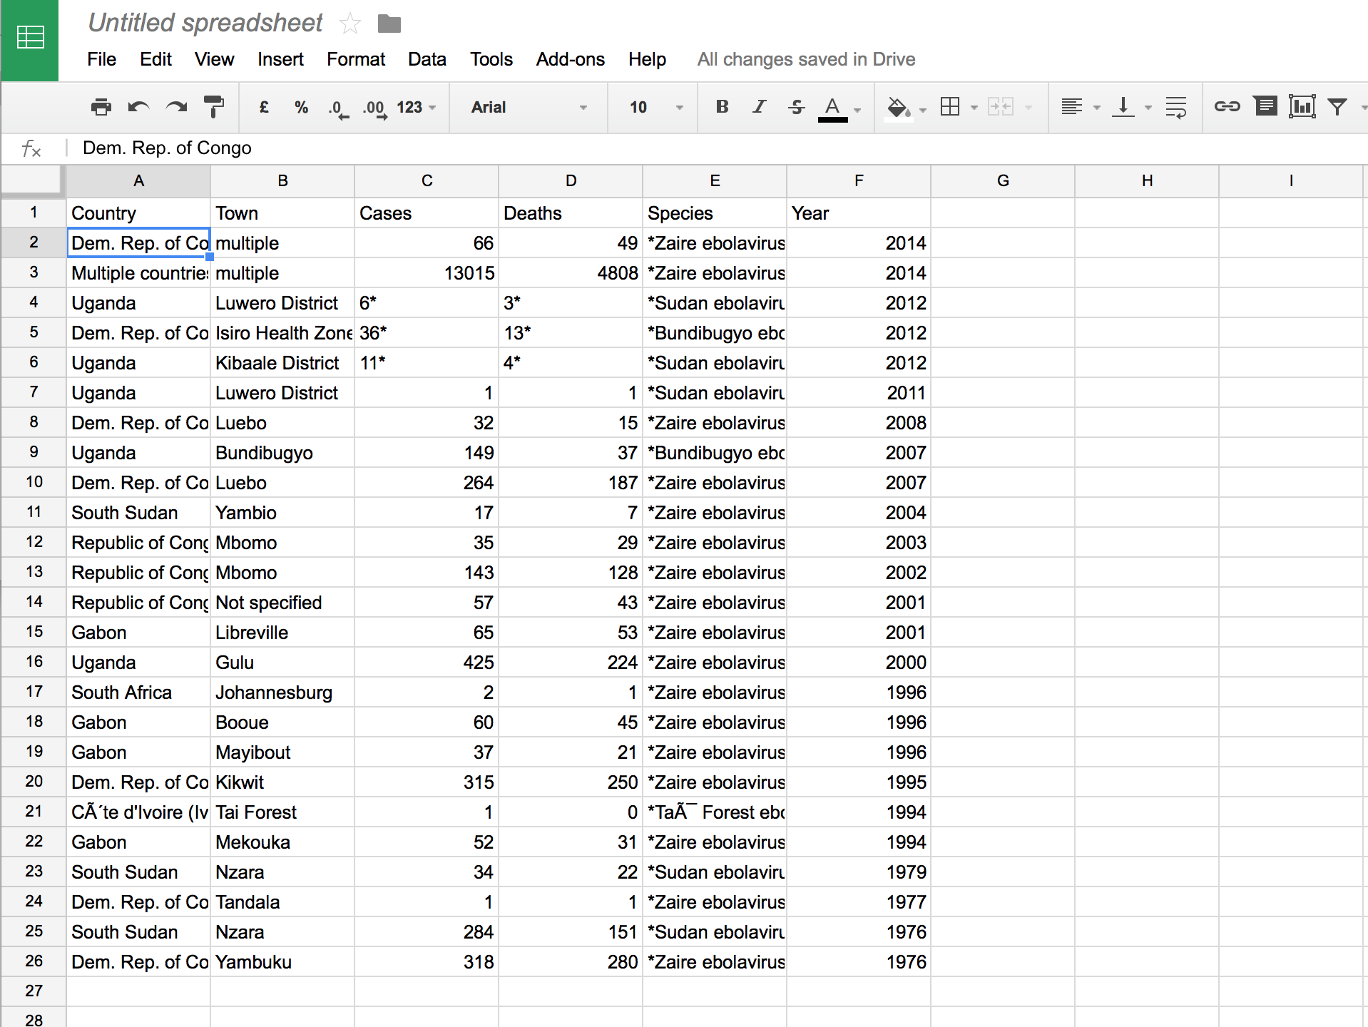Open the View menu
The height and width of the screenshot is (1027, 1368).
pyautogui.click(x=214, y=59)
